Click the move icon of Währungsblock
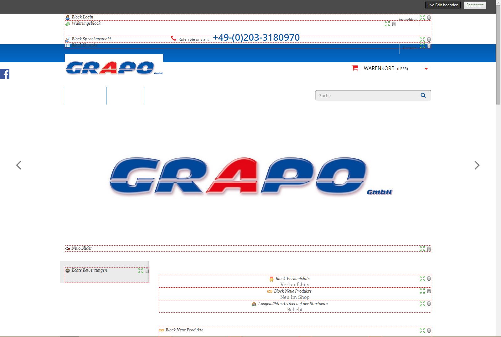Screen dimensions: 501x337 387,24
